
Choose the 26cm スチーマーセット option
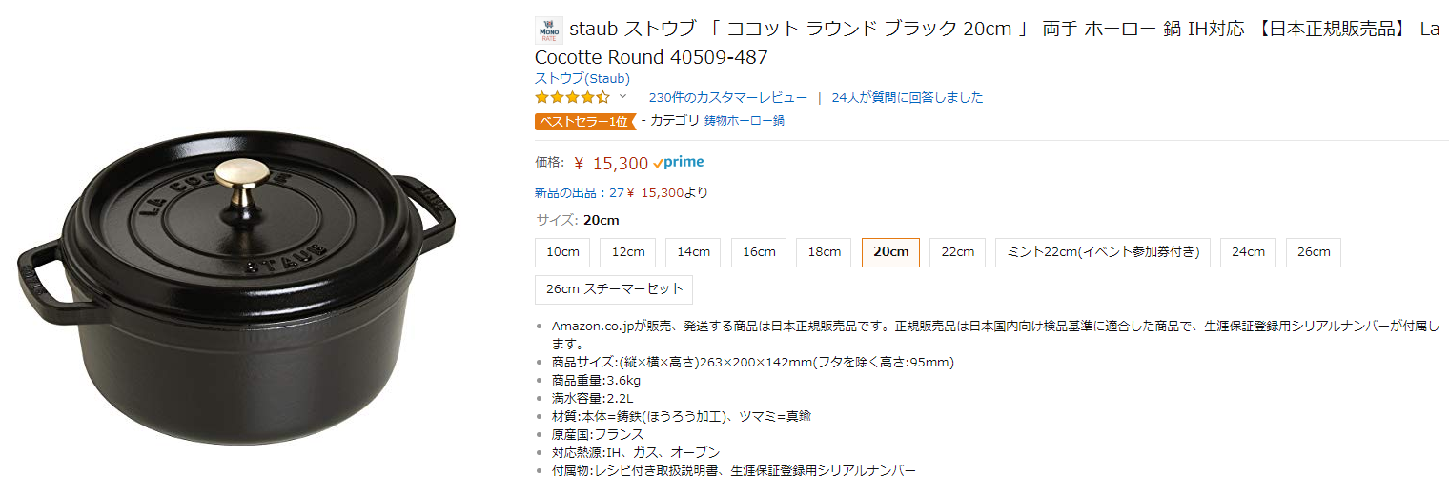[x=614, y=288]
